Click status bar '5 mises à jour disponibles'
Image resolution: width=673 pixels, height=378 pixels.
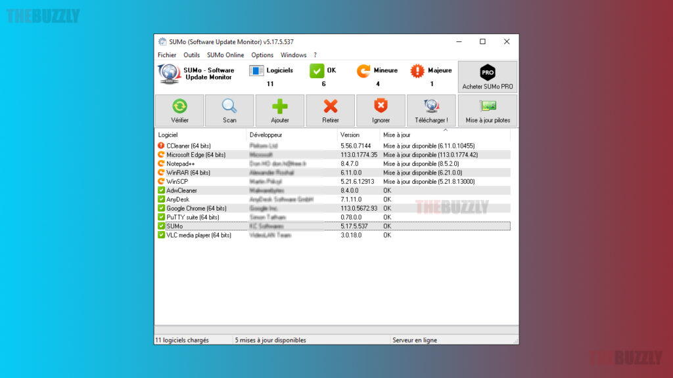coord(270,340)
